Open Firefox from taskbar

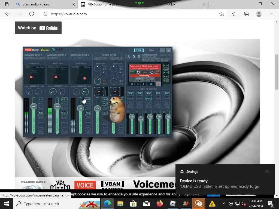(160, 204)
